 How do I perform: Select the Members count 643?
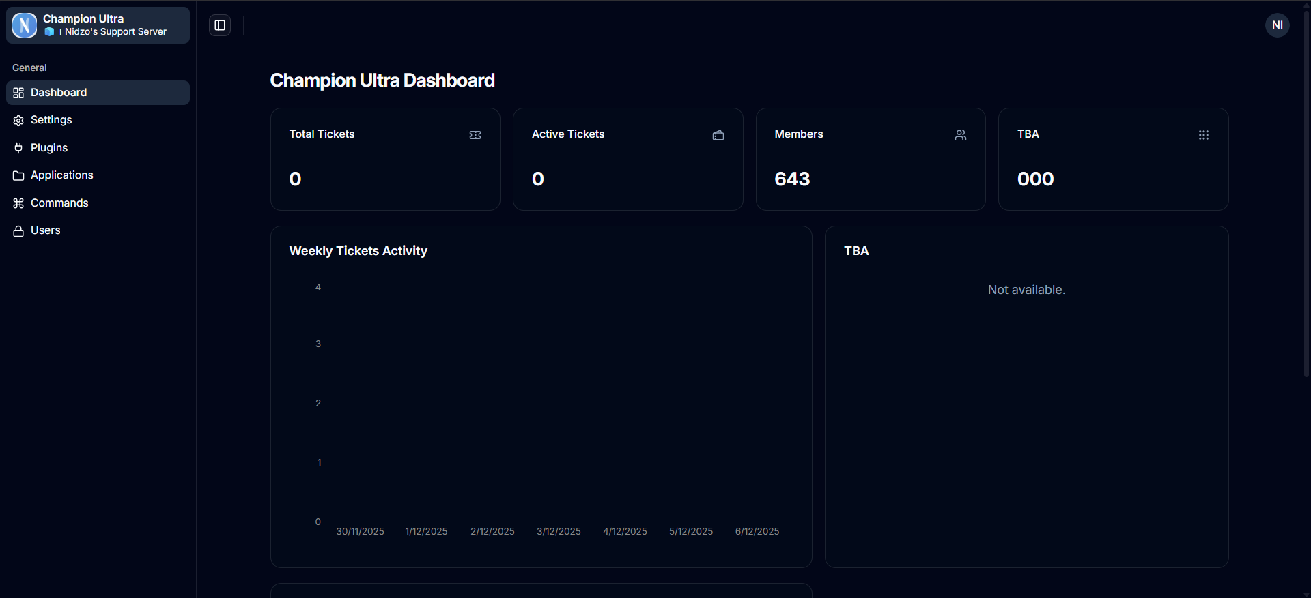pos(792,179)
